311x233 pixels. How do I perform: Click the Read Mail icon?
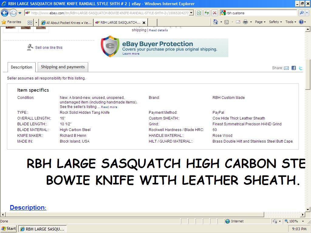(238, 22)
